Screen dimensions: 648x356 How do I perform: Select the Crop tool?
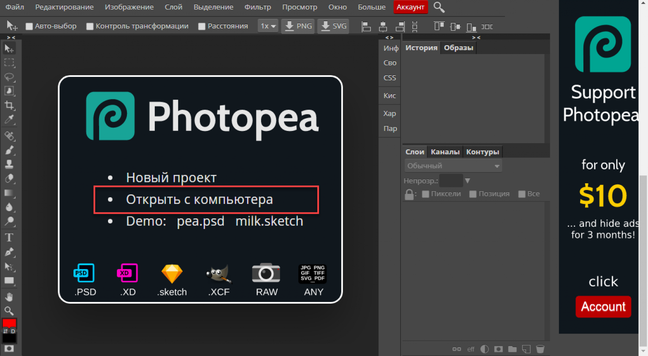pos(9,105)
